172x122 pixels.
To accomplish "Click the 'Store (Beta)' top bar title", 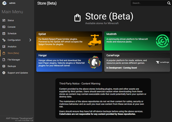I will coord(47,3).
